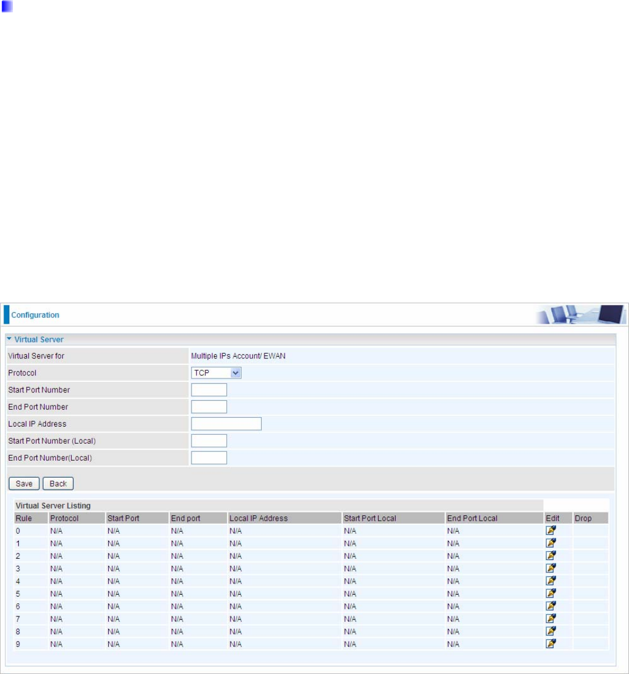
Task: Click the Save button
Action: coord(24,484)
